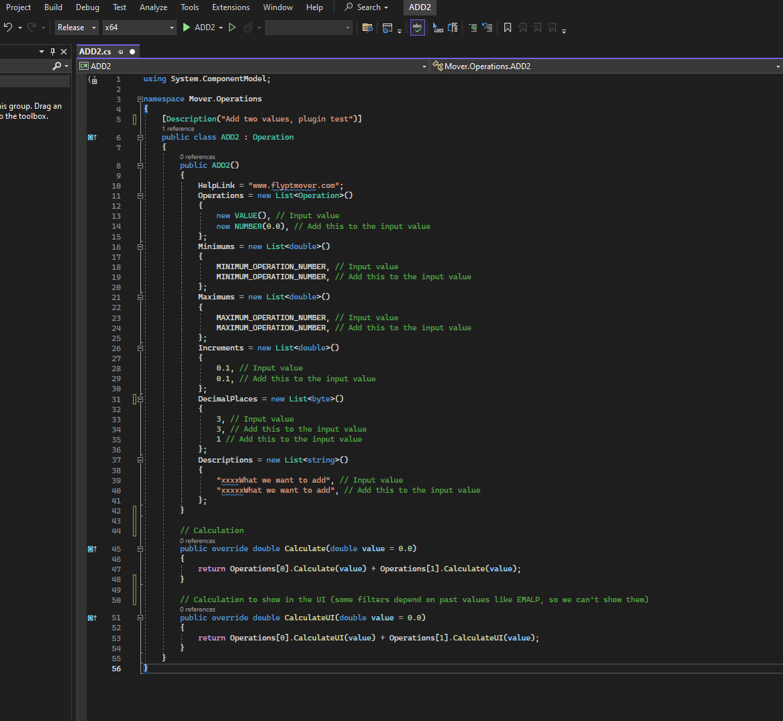Collapse the ADD2() constructor block
Screen dimensions: 783x721
pos(140,166)
